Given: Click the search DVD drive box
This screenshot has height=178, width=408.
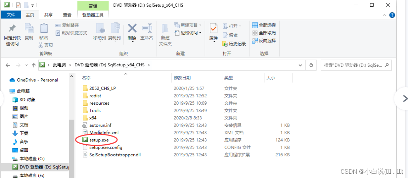Looking at the screenshot, I should (356, 65).
